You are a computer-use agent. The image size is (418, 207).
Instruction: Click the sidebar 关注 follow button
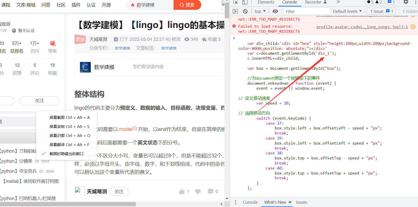39,101
